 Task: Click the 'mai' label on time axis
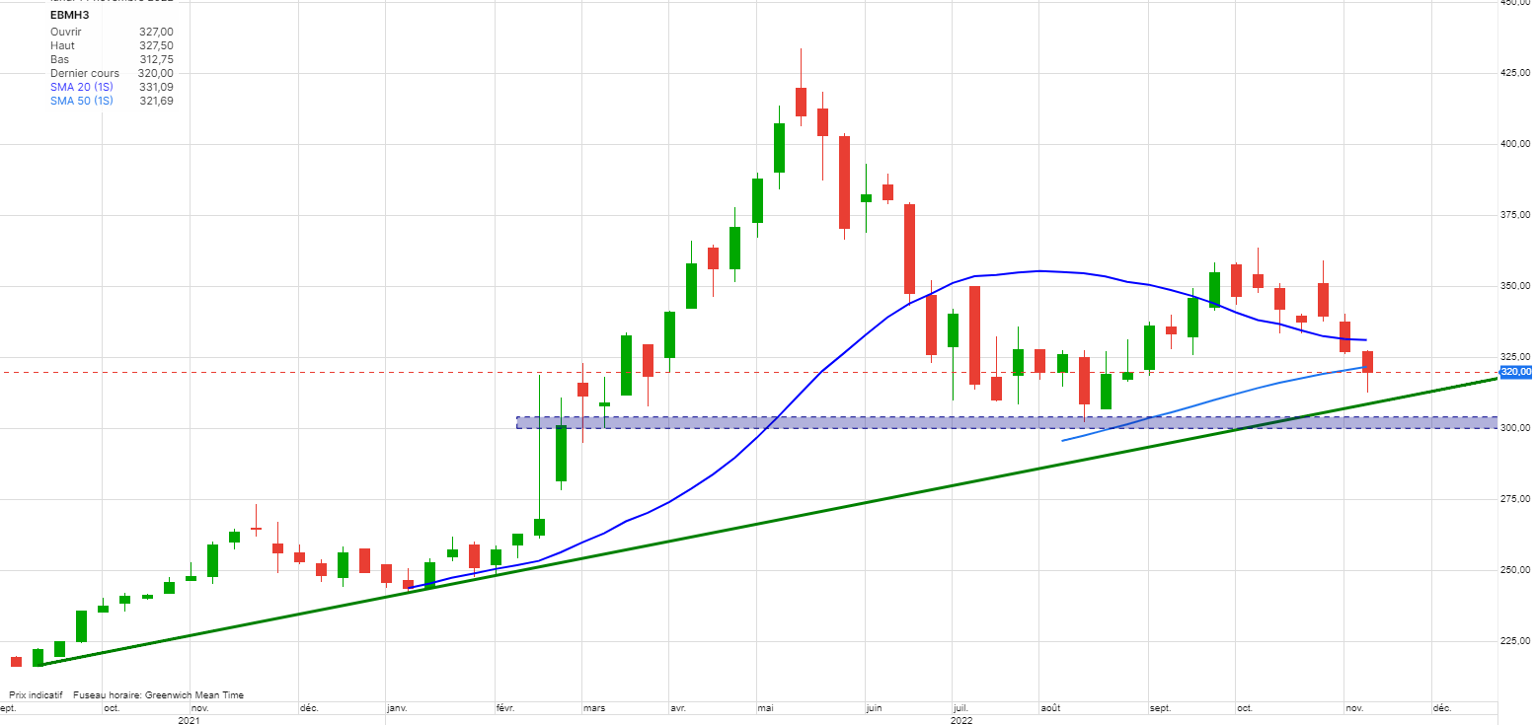coord(764,708)
